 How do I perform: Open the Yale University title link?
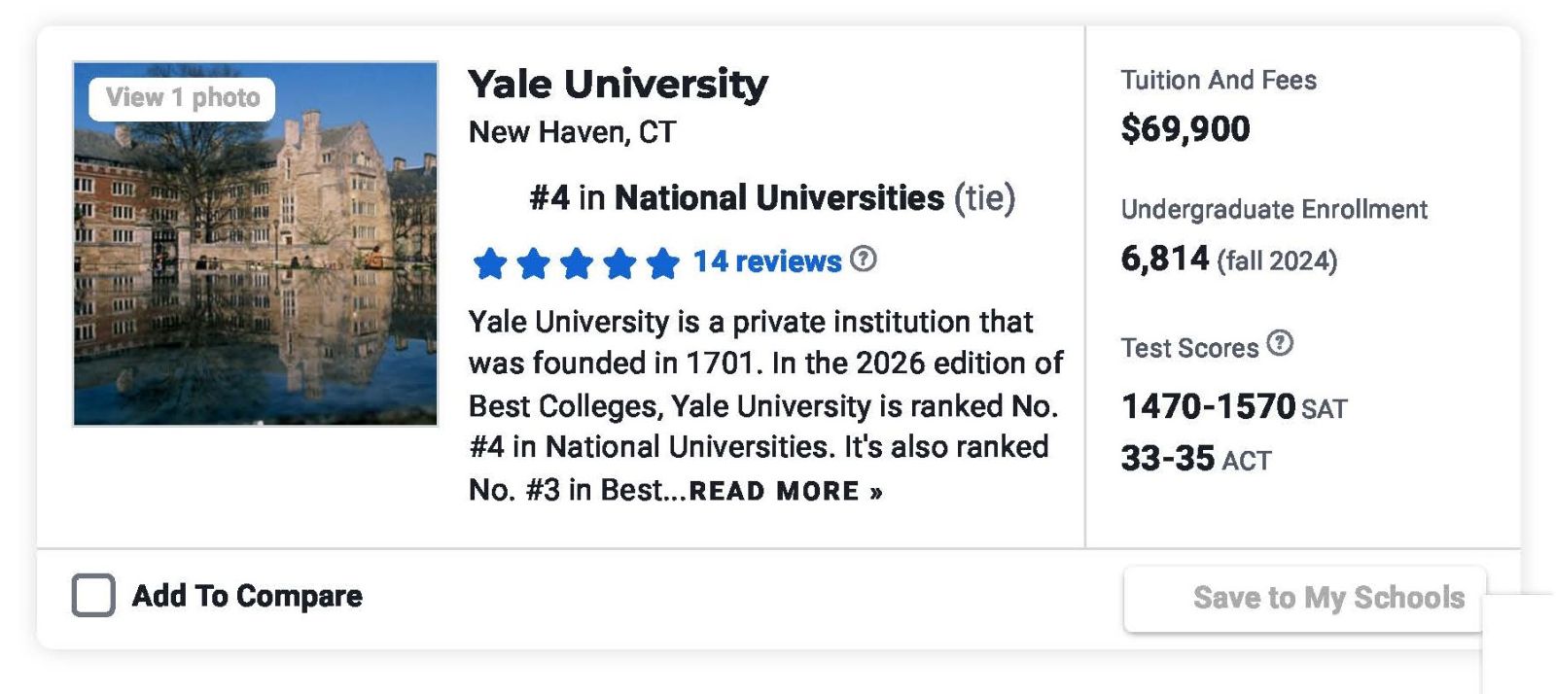(618, 85)
